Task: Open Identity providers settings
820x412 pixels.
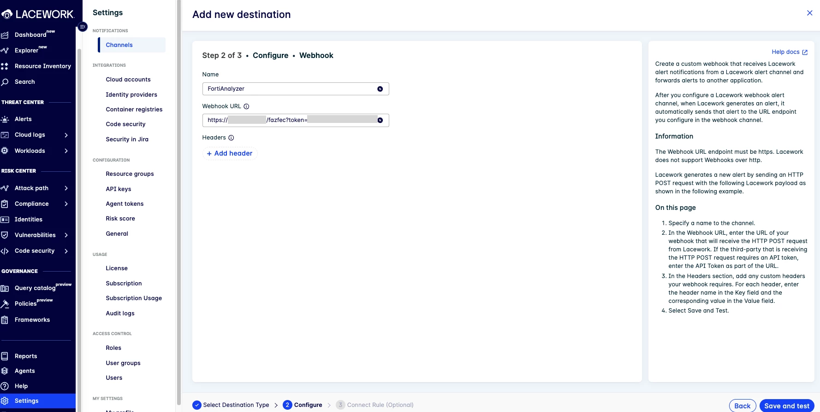Action: point(131,95)
